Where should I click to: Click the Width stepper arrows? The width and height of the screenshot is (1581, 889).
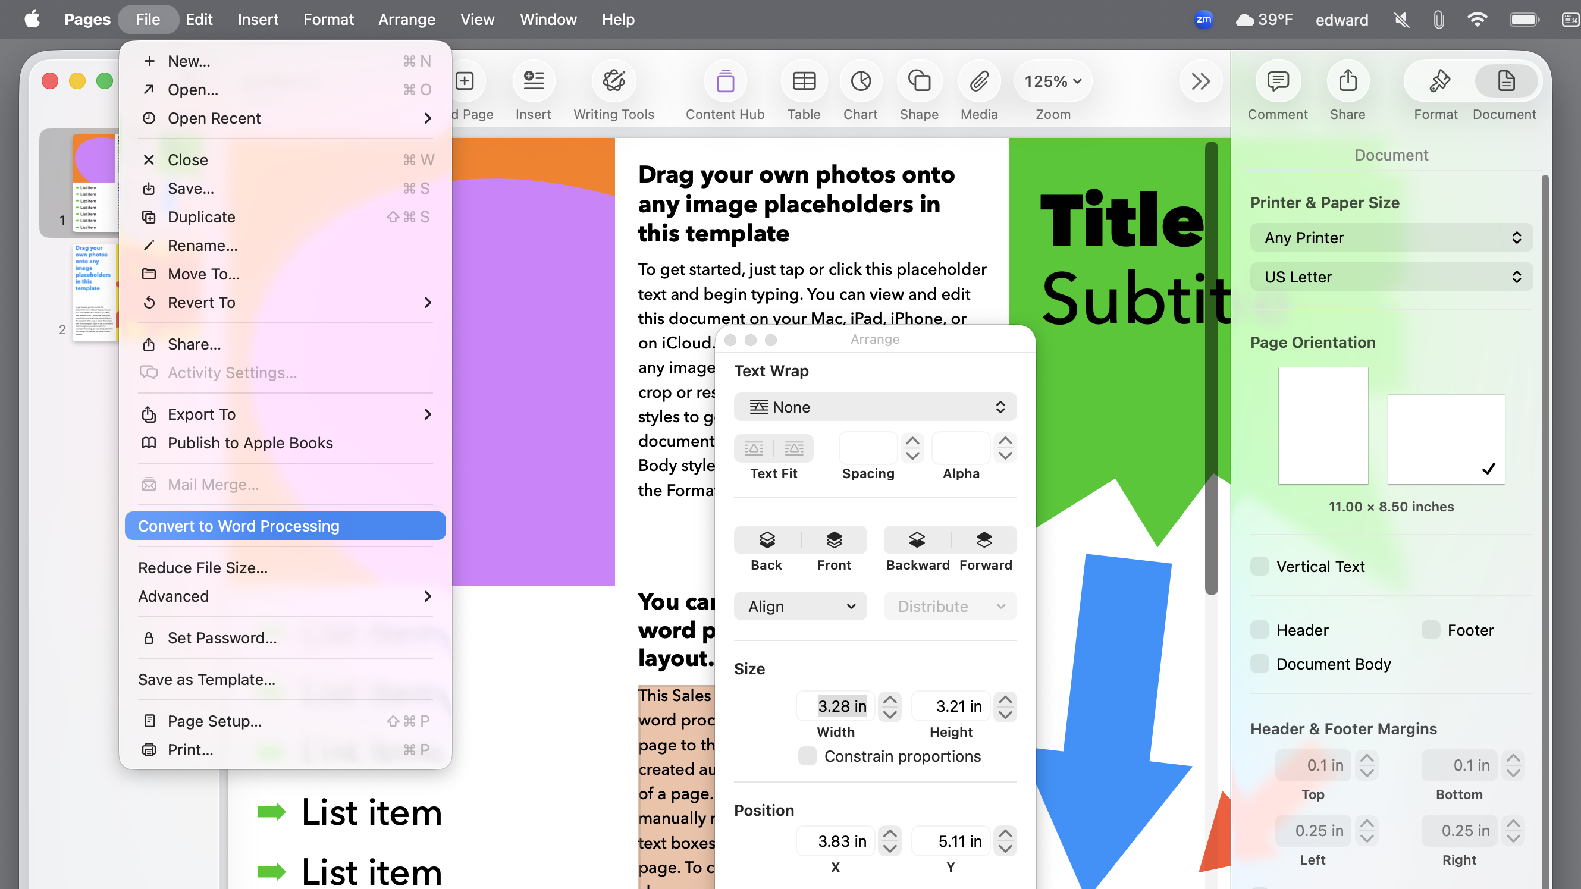click(890, 706)
